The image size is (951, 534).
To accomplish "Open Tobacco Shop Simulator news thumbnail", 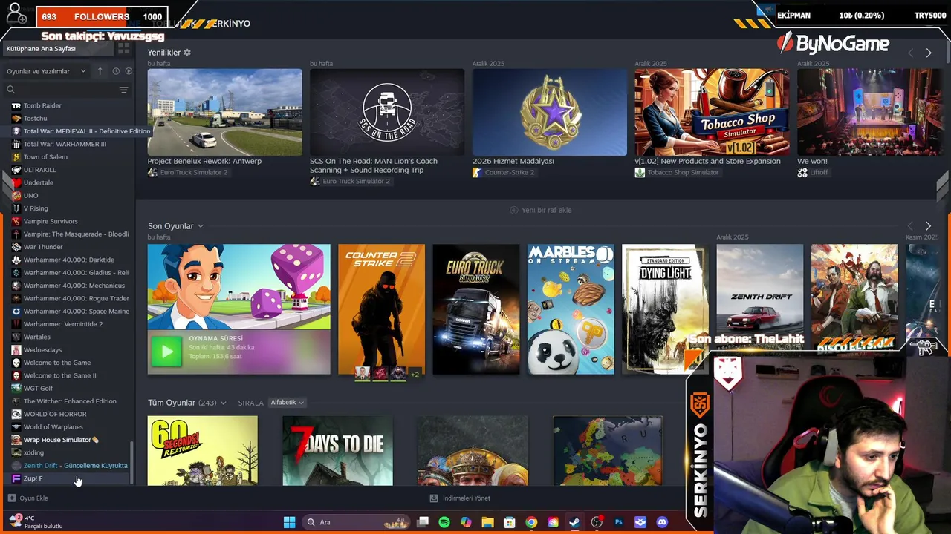I will 712,112.
